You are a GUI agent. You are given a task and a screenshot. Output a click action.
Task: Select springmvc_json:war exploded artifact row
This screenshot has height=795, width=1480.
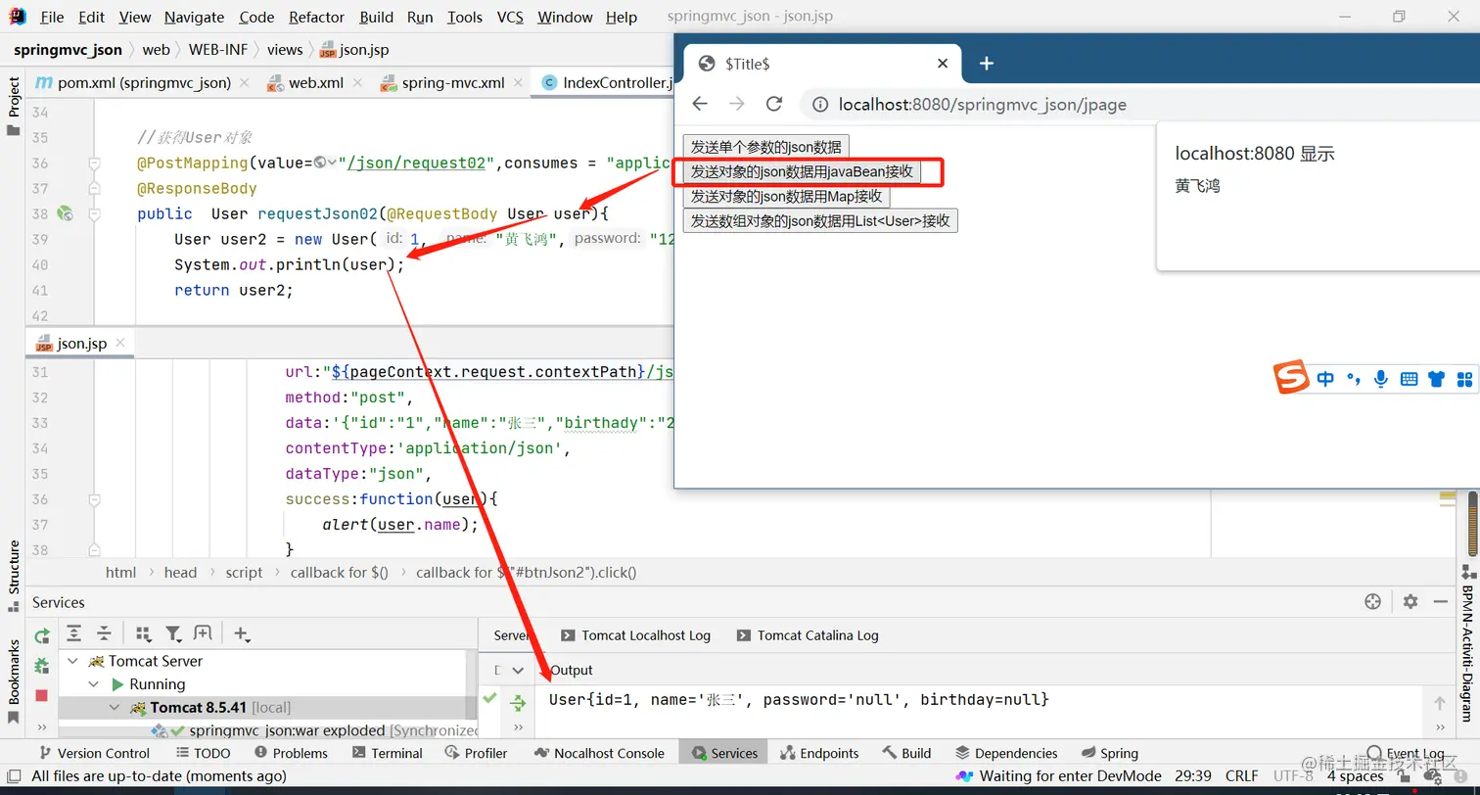click(269, 730)
